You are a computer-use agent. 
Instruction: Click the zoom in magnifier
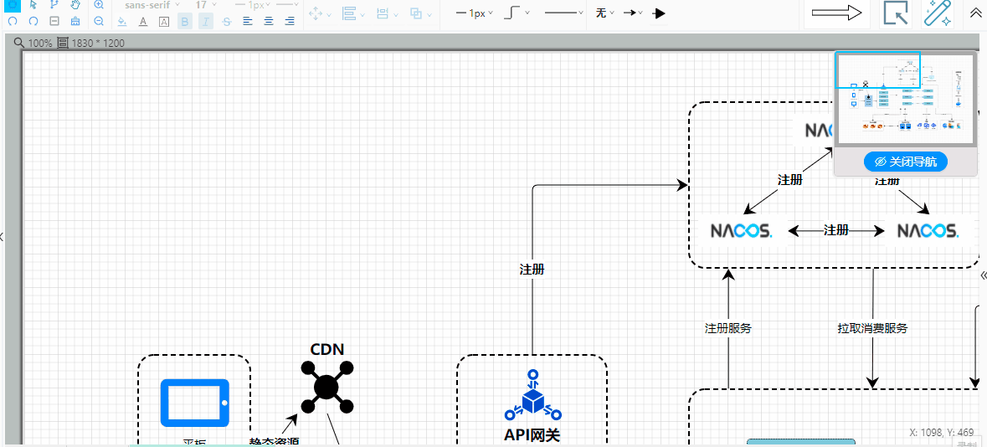[99, 5]
